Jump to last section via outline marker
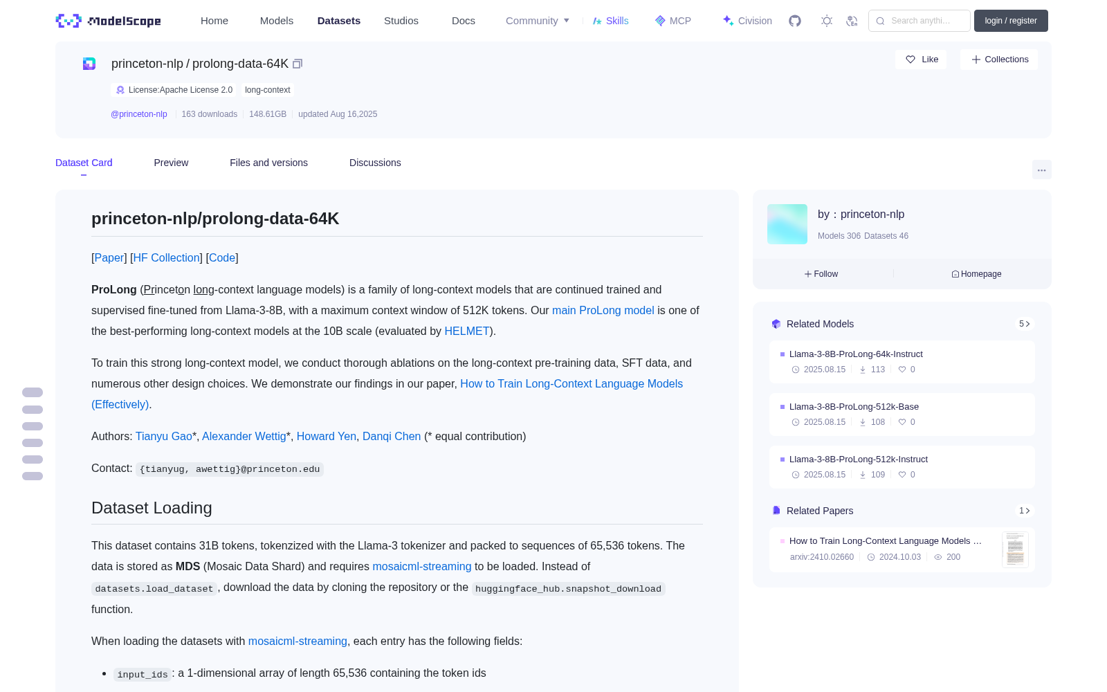The height and width of the screenshot is (692, 1107). tap(33, 476)
